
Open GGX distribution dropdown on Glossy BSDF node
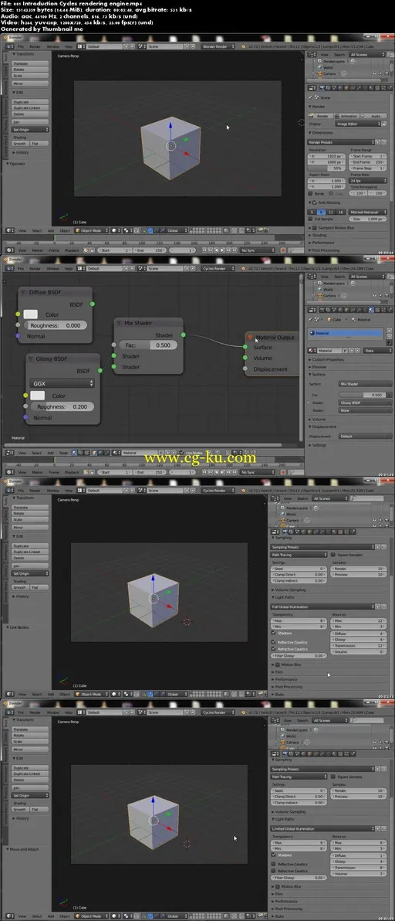(62, 383)
